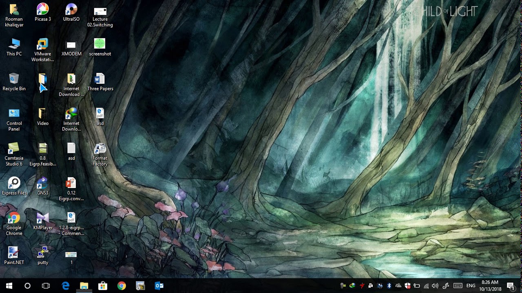Open clock showing 8:26 AM

[490, 286]
